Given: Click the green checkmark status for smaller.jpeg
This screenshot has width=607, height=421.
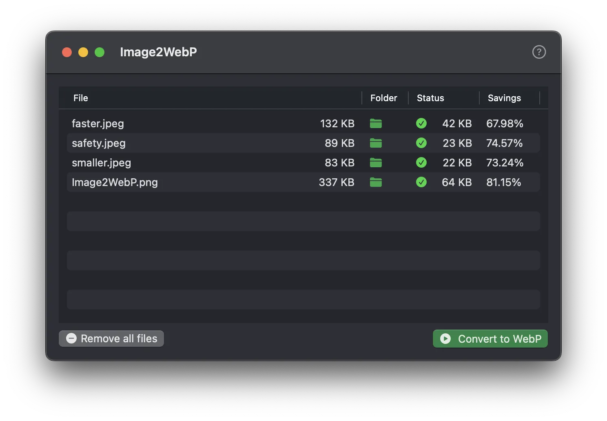Looking at the screenshot, I should [x=421, y=163].
